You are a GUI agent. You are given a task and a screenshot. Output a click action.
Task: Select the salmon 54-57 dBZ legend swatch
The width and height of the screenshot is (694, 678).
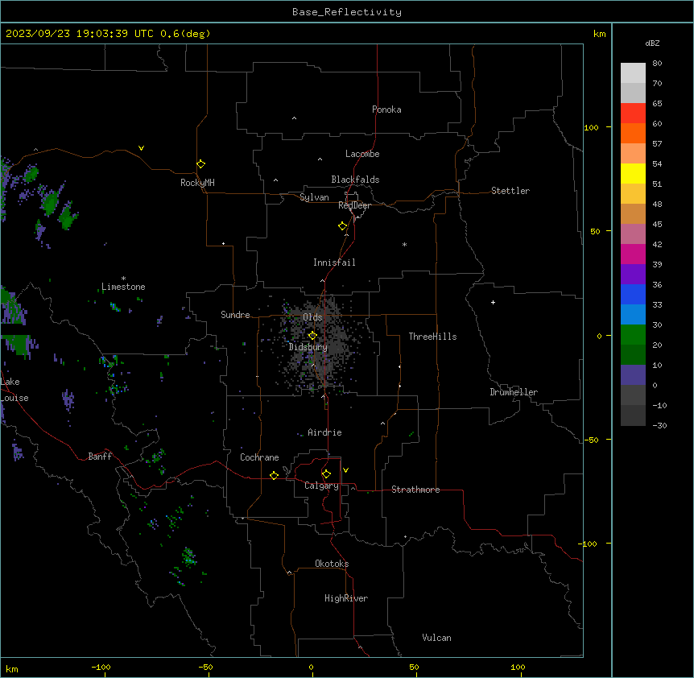coord(633,154)
